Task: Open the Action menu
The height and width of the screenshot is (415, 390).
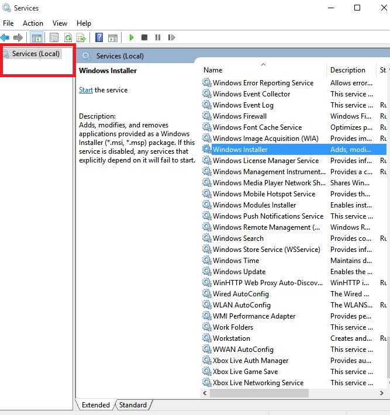Action: point(33,23)
